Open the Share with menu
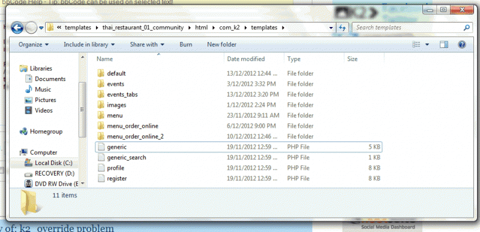Viewport: 480px width, 232px height. pyautogui.click(x=147, y=44)
